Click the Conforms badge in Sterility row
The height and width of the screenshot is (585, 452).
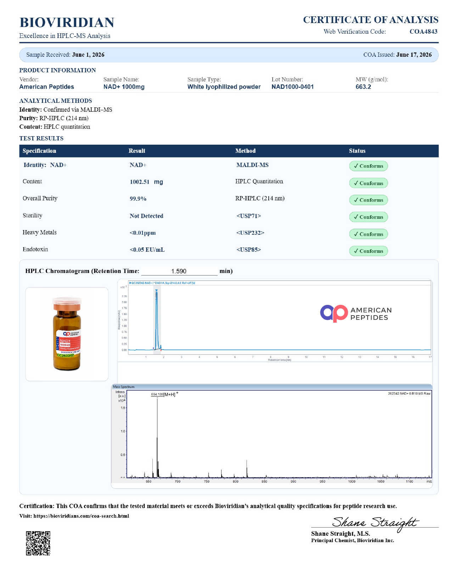pyautogui.click(x=368, y=217)
